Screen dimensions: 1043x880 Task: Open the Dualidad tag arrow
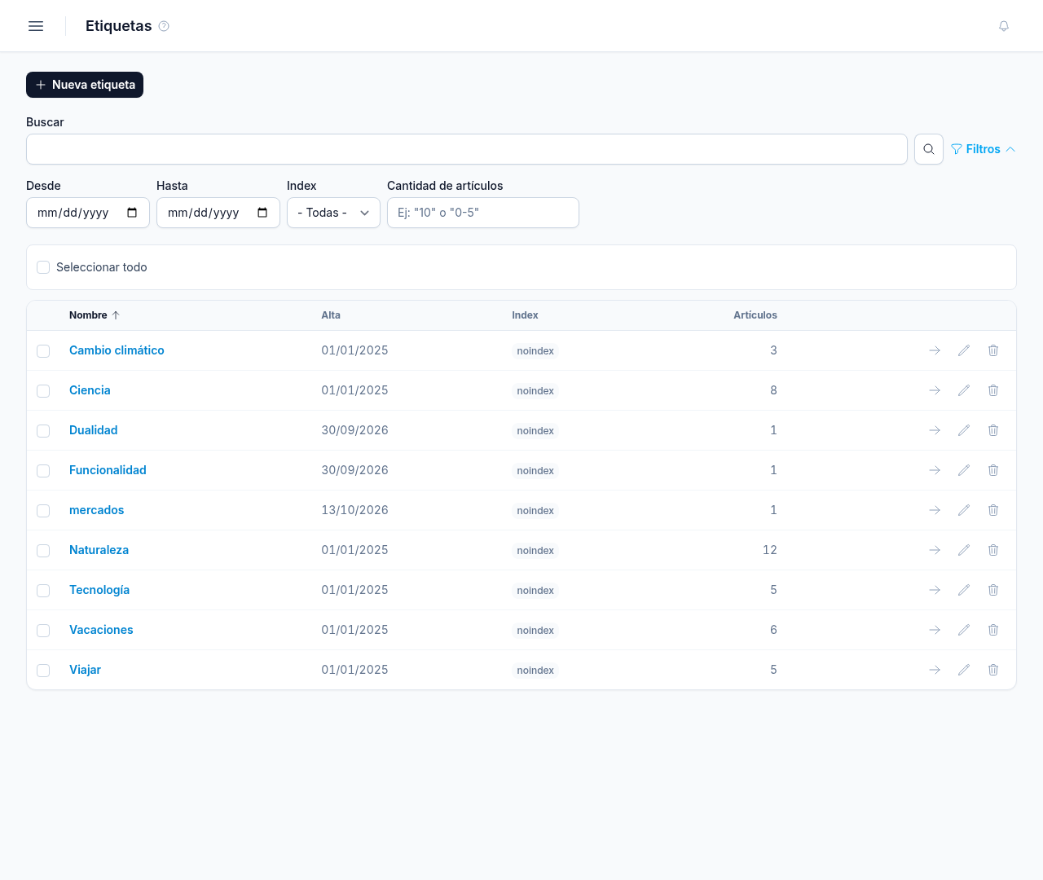935,430
